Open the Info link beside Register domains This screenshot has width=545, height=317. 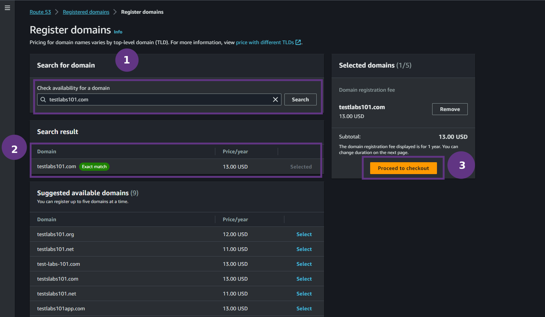pyautogui.click(x=118, y=32)
